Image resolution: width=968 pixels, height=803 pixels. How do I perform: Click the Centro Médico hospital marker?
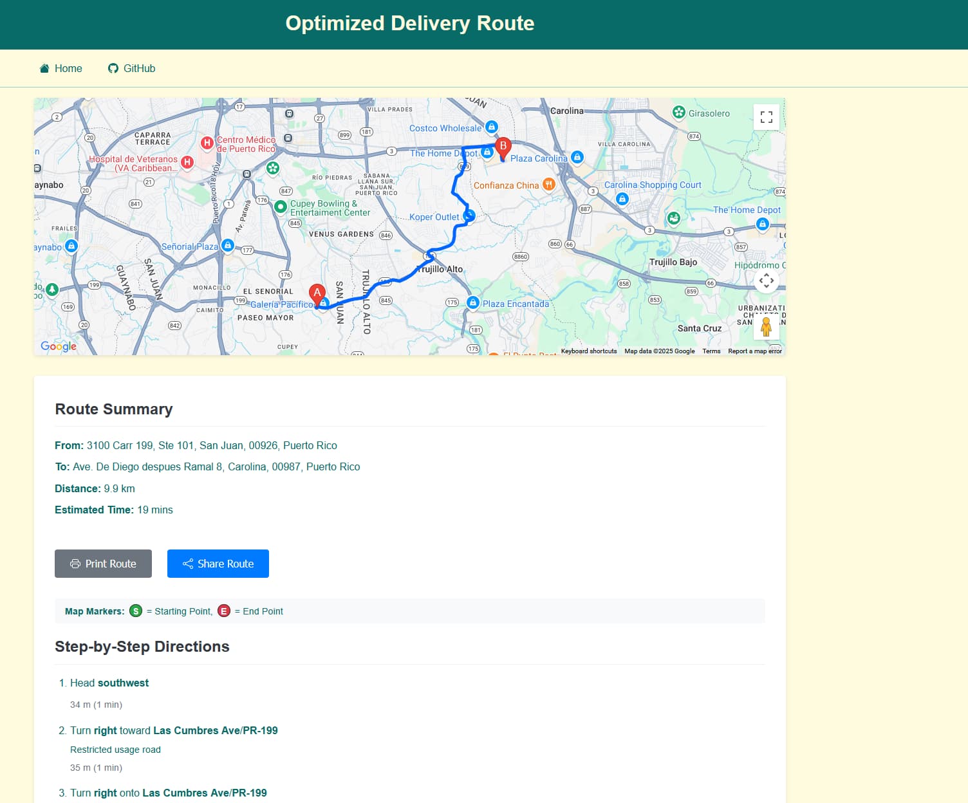[x=207, y=143]
